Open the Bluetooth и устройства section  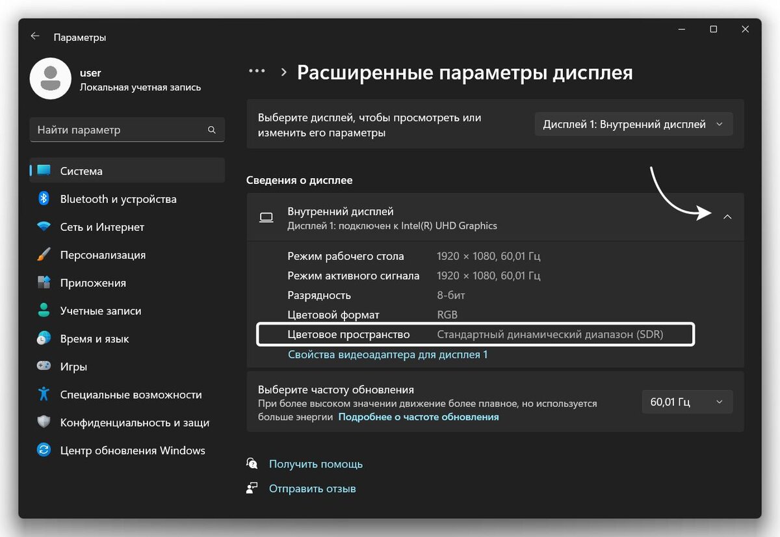pos(117,199)
